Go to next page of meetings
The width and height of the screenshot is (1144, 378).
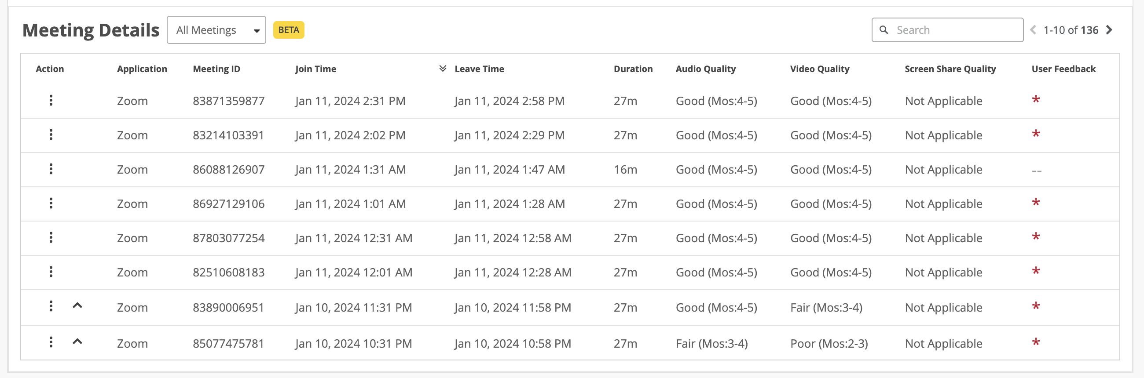pyautogui.click(x=1109, y=30)
